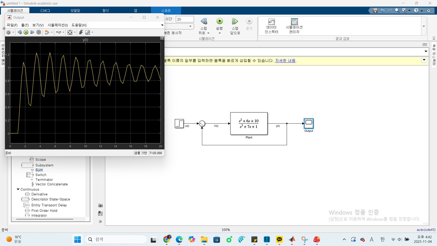Switch to 디버그 ribbon tab
The width and height of the screenshot is (437, 246).
[x=45, y=11]
